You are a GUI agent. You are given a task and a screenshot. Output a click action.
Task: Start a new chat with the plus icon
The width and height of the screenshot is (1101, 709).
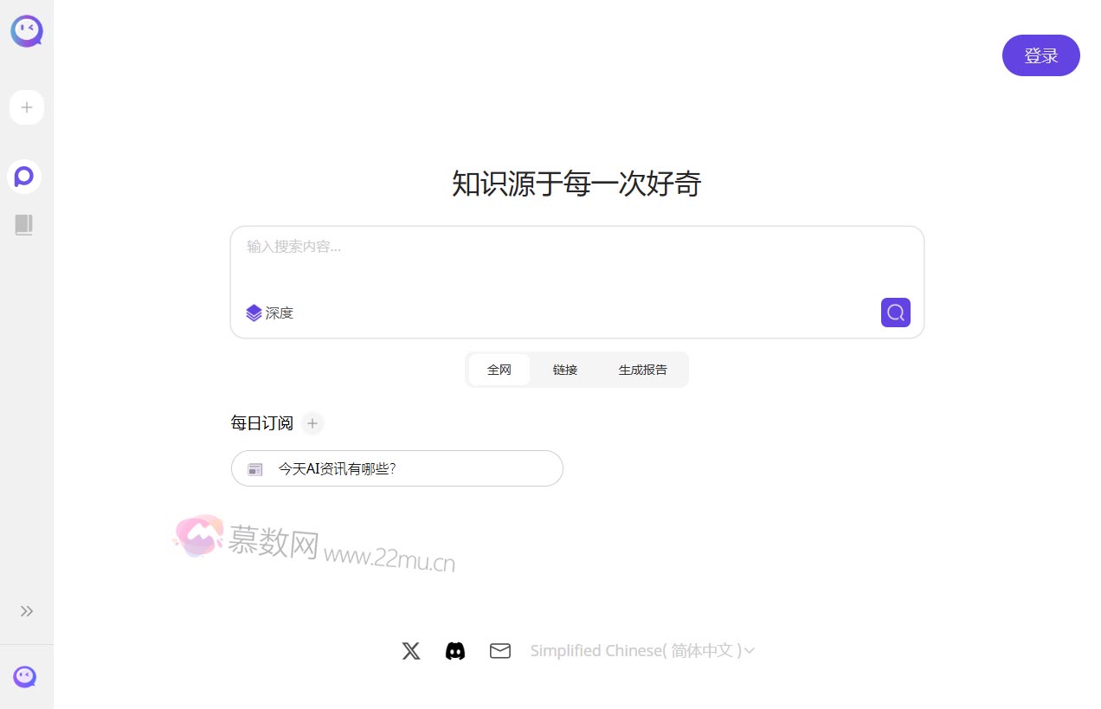pos(27,107)
